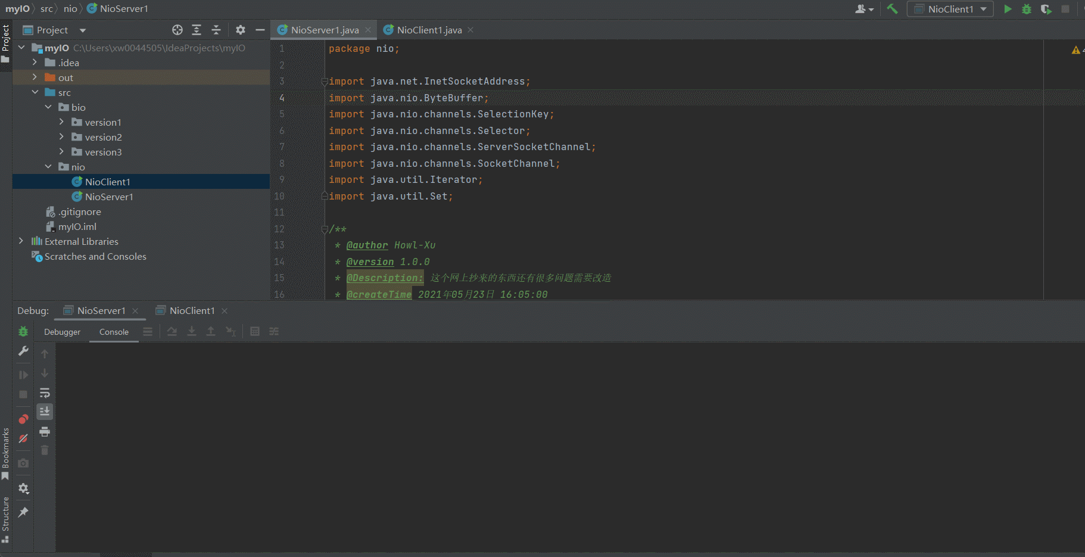The height and width of the screenshot is (557, 1085).
Task: Run NioClient1 with the green play icon
Action: (x=1008, y=9)
